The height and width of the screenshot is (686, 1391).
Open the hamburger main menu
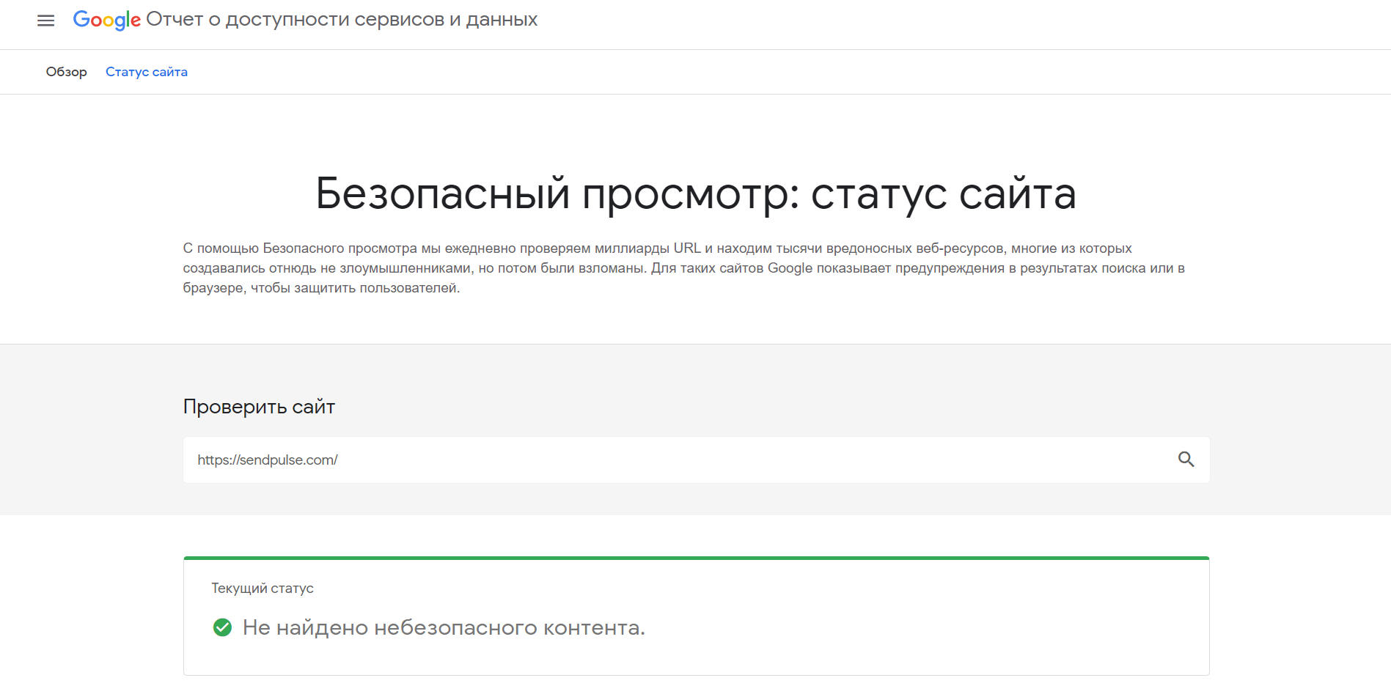tap(45, 21)
